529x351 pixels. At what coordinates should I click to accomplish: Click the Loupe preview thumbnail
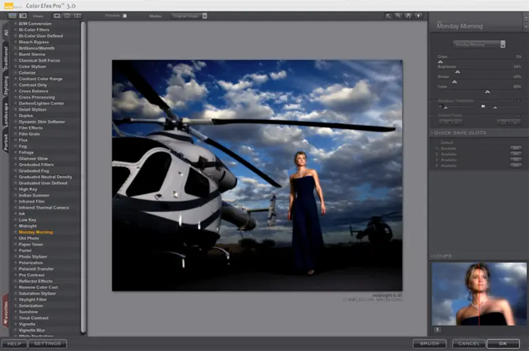(x=479, y=294)
